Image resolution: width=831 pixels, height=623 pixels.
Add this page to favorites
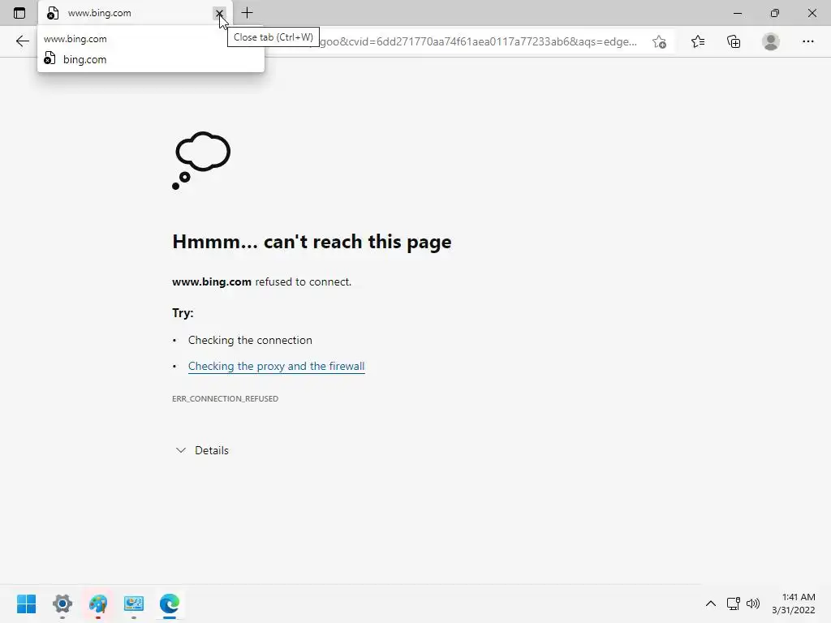(x=659, y=41)
